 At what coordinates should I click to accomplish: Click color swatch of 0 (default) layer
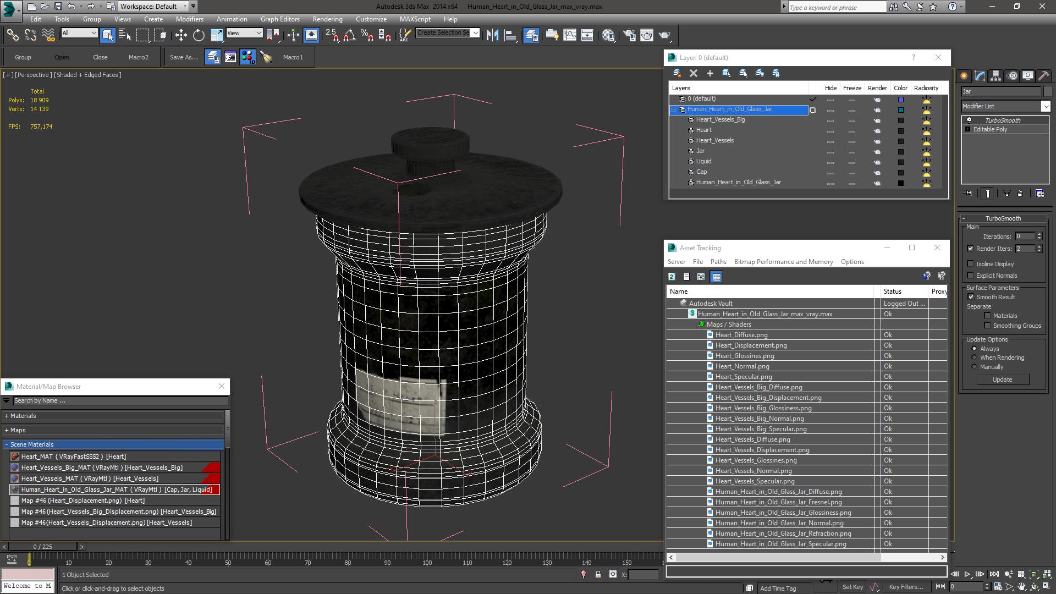(900, 100)
